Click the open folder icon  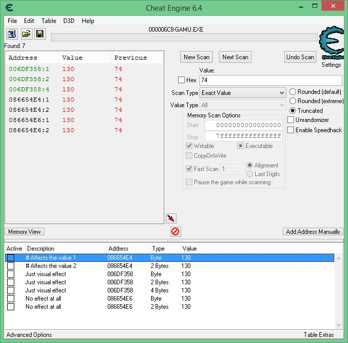tap(26, 34)
